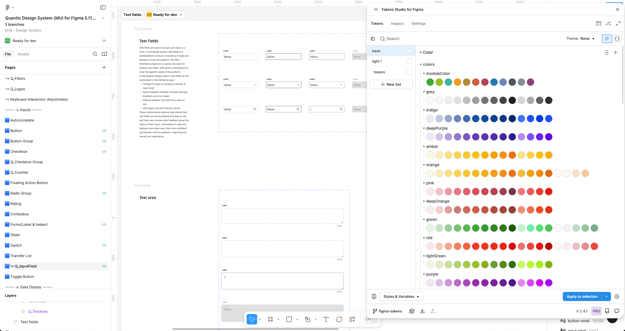625x331 pixels.
Task: Switch to the Inspect tab
Action: 397,23
